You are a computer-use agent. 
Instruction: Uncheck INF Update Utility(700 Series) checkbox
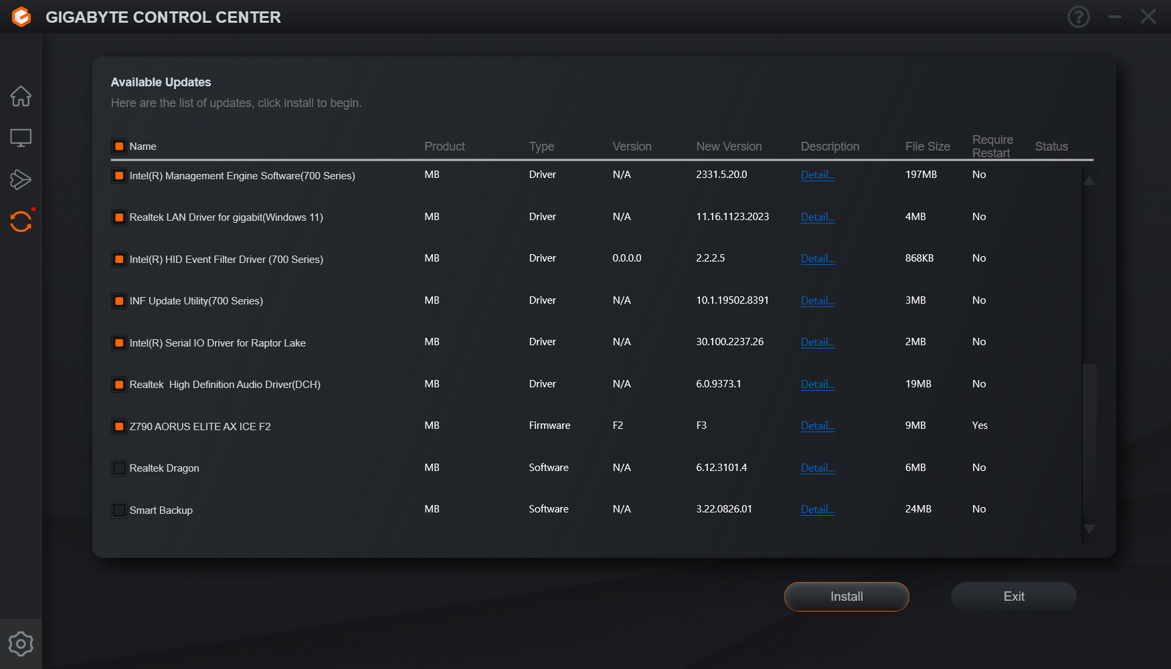119,301
